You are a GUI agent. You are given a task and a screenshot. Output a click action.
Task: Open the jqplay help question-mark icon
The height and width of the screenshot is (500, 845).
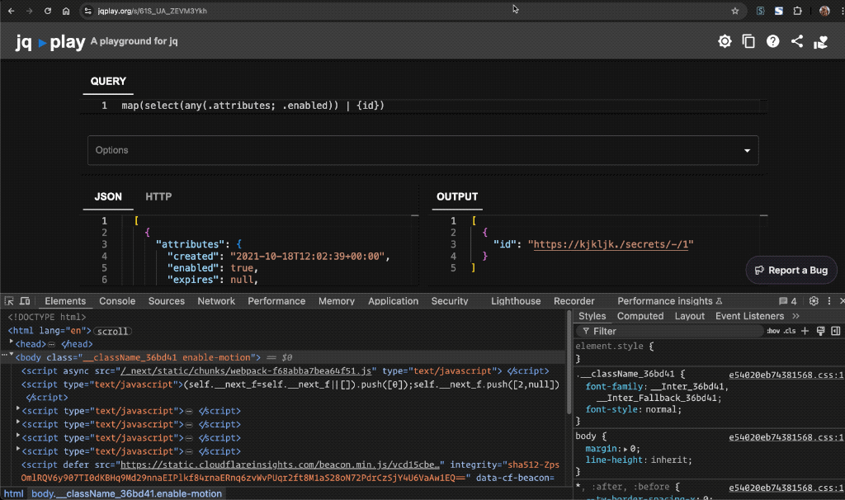(772, 41)
